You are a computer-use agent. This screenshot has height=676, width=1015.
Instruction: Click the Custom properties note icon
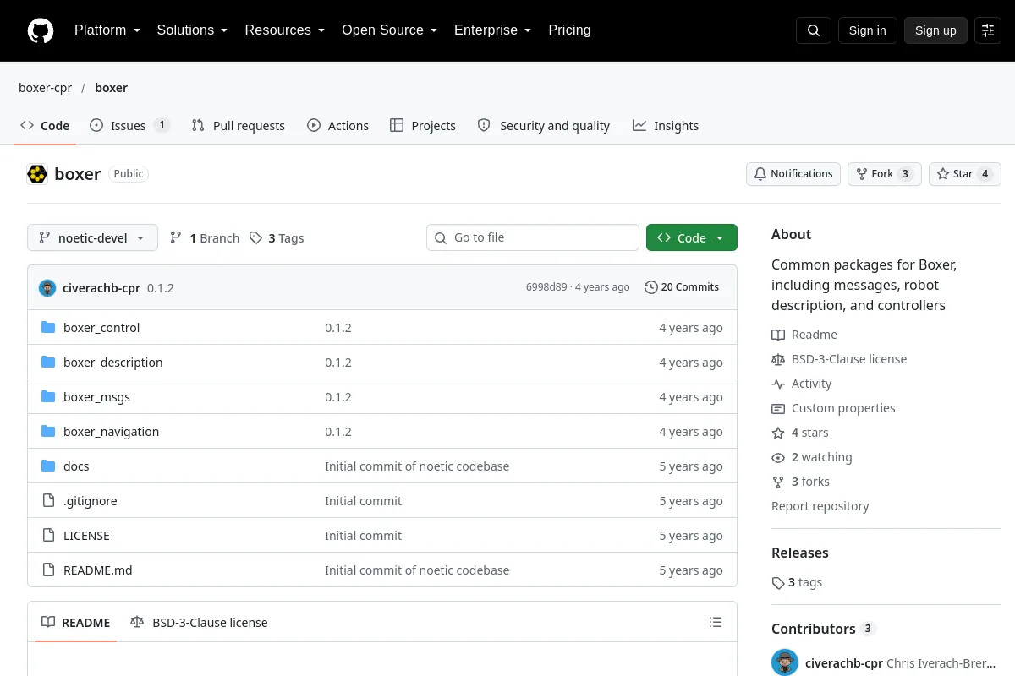pyautogui.click(x=778, y=408)
